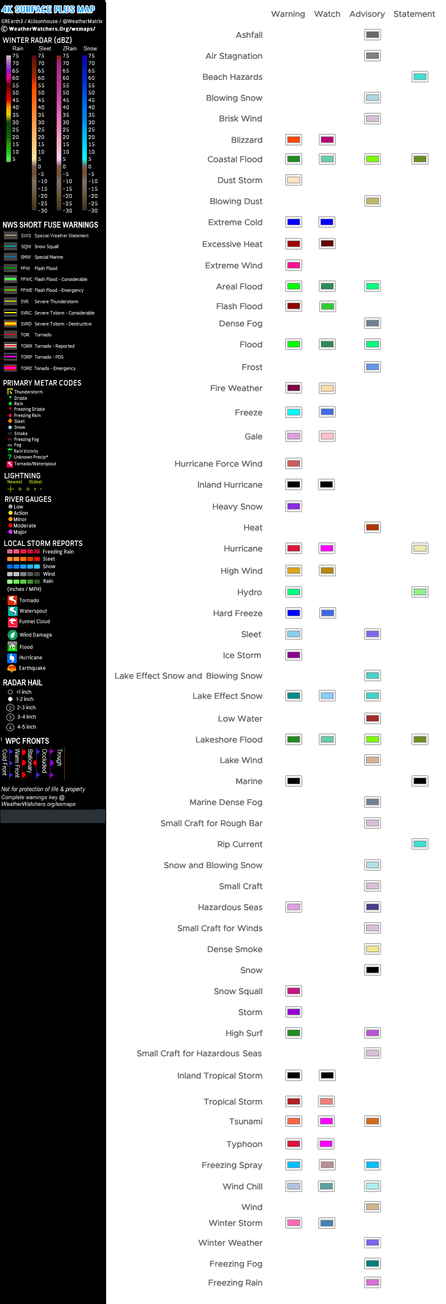The image size is (446, 1304).
Task: Click the Thunderstorm METAR code icon
Action: [10, 392]
